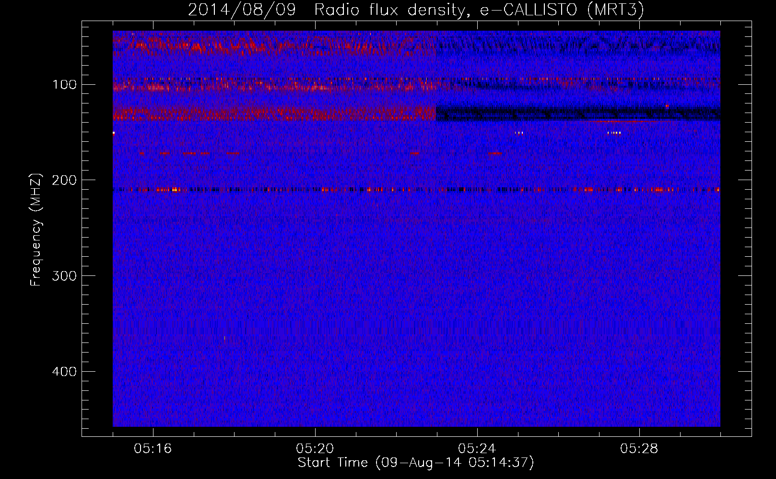This screenshot has height=479, width=776.
Task: Click the 400 frequency tick label
Action: [64, 372]
